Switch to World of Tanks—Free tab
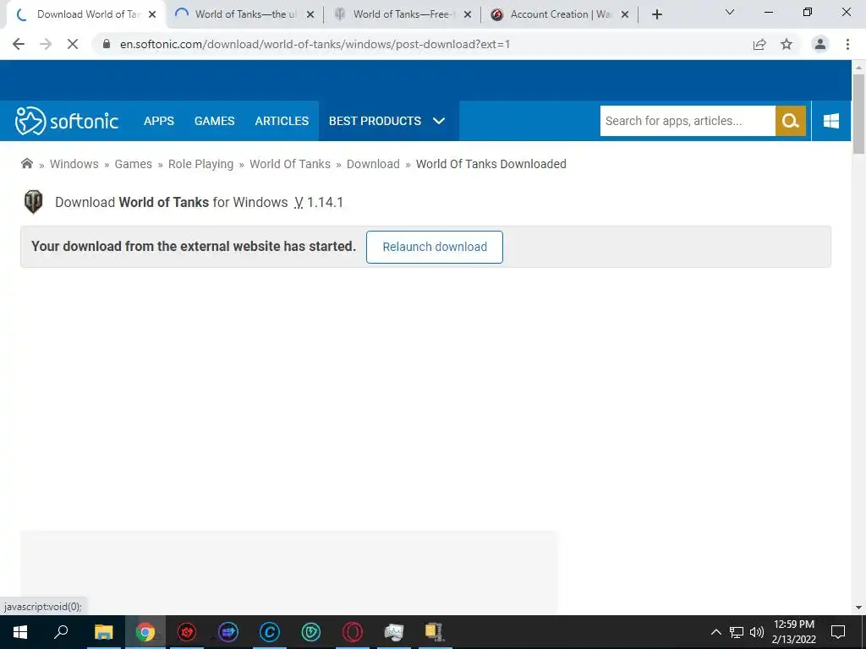 click(401, 15)
